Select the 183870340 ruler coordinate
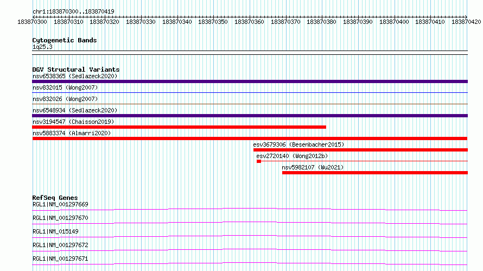The image size is (483, 271). (177, 22)
